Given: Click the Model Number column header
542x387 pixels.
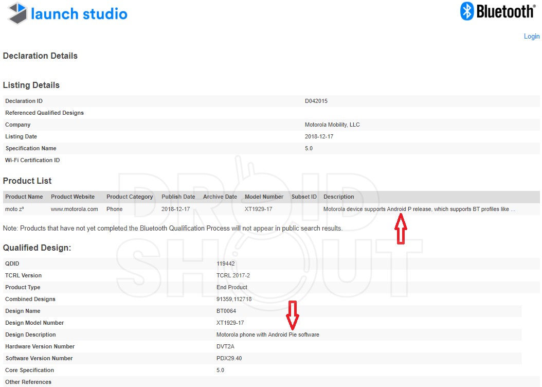Looking at the screenshot, I should 264,197.
